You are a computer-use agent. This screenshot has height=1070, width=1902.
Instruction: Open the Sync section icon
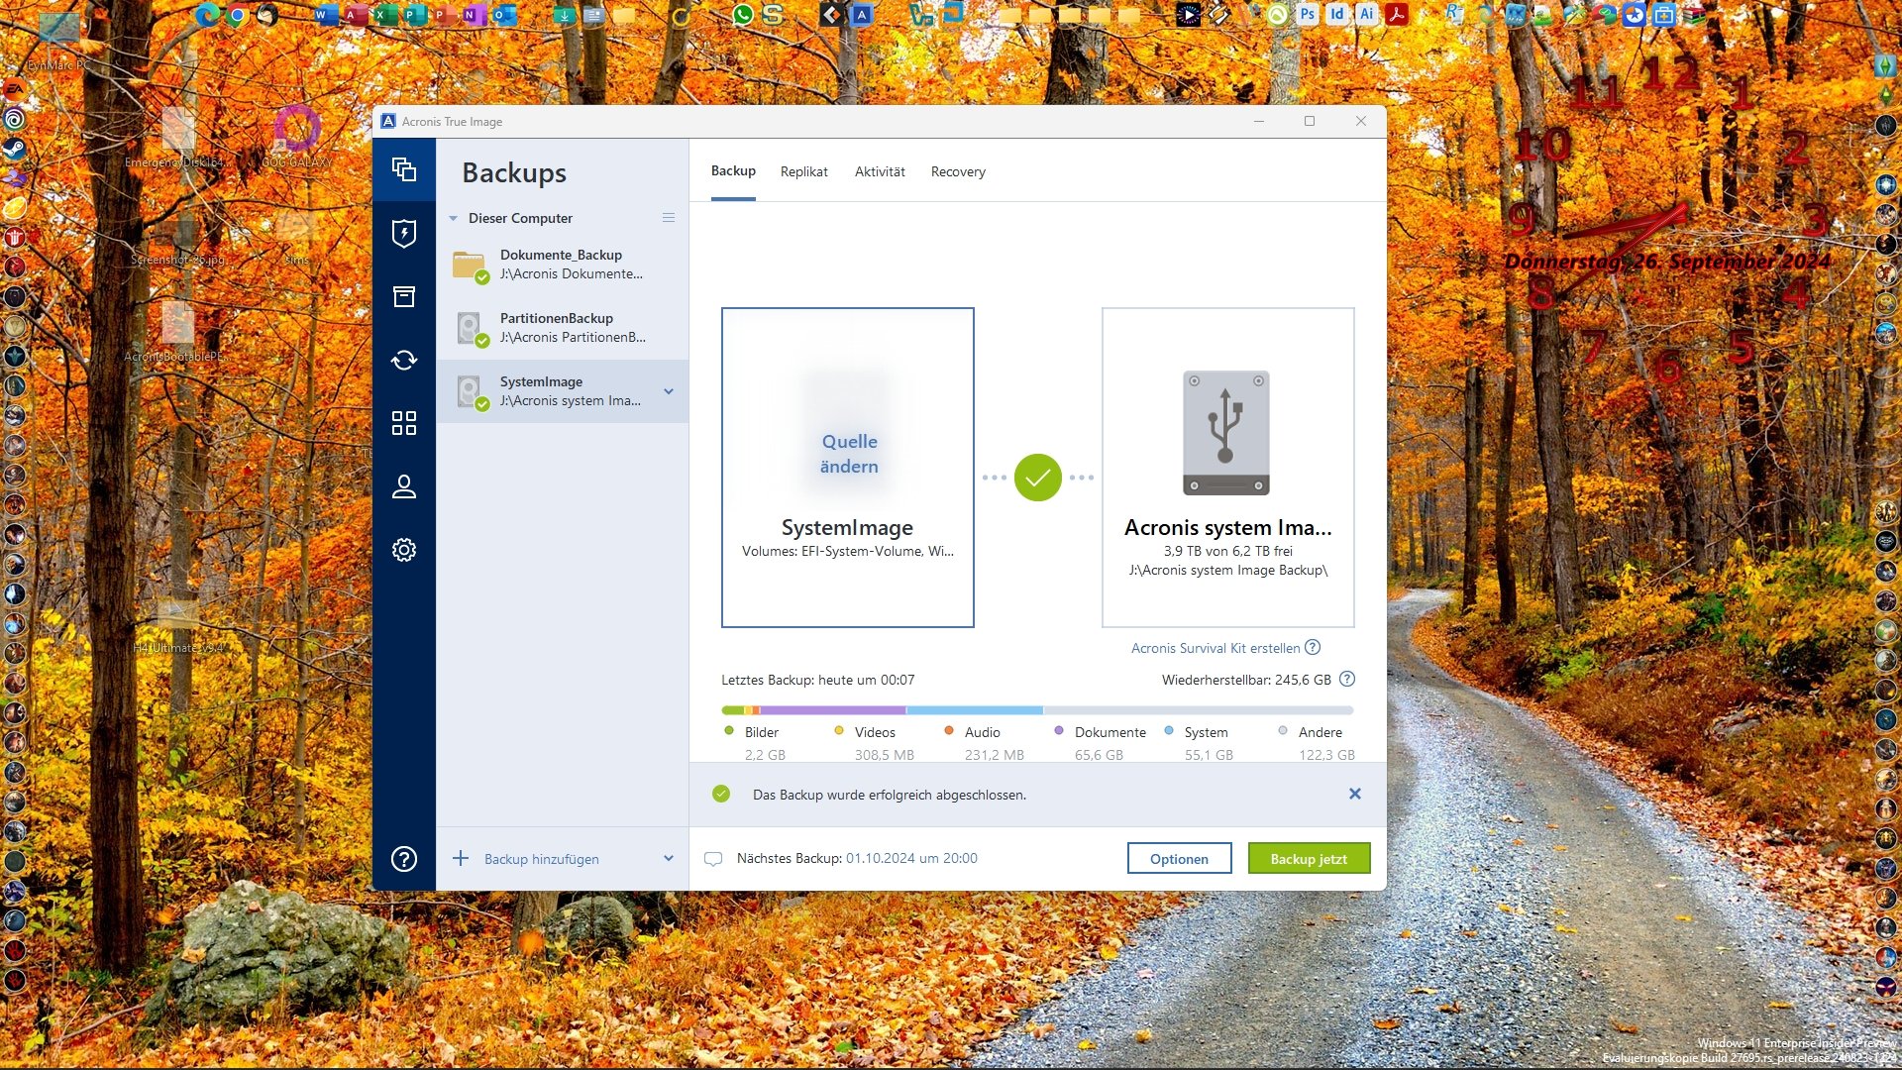pos(404,360)
